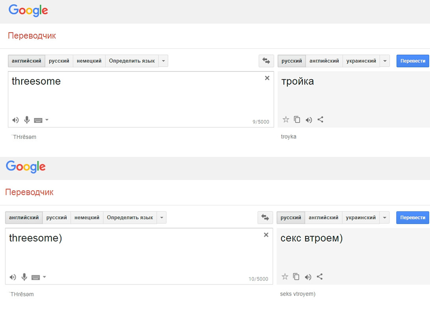This screenshot has height=312, width=430.
Task: Open the virtual keyboard in the 9/5000 input box
Action: coord(38,120)
